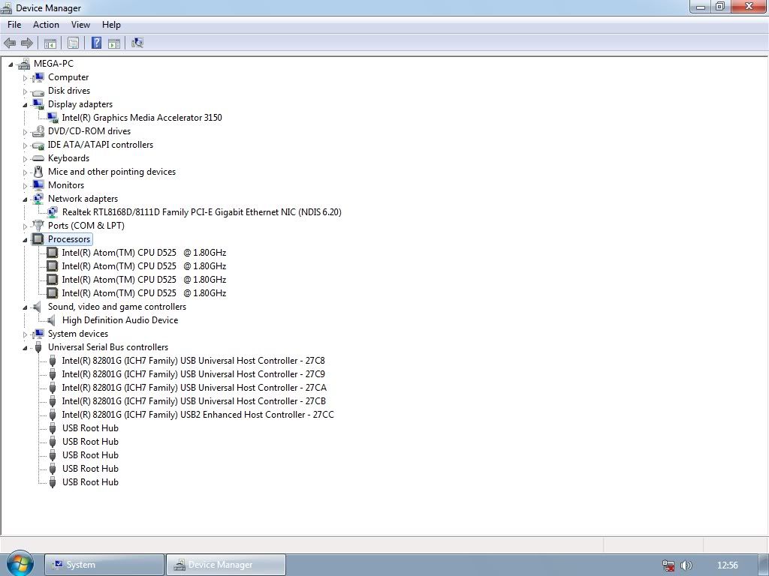Open the File menu
This screenshot has height=576, width=769.
[x=14, y=25]
